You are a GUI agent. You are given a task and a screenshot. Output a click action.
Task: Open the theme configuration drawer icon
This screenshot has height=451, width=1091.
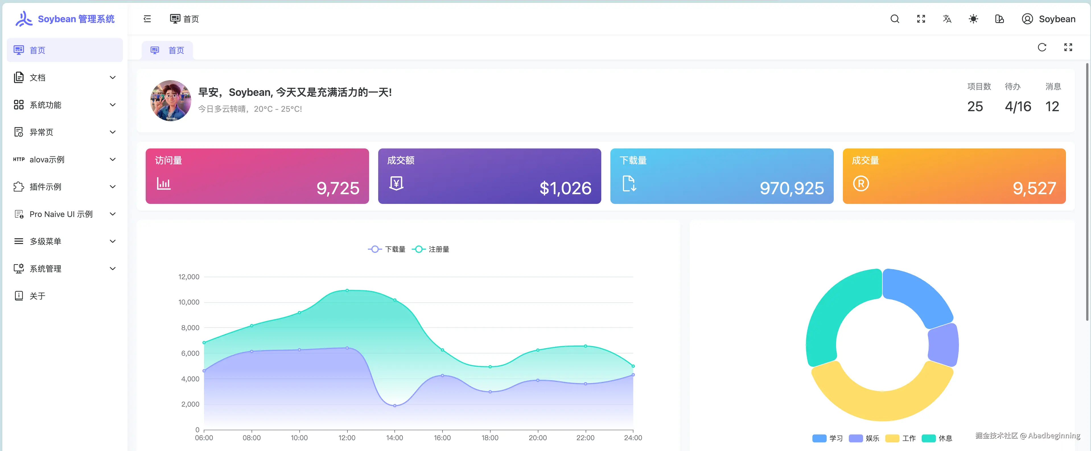click(1000, 19)
